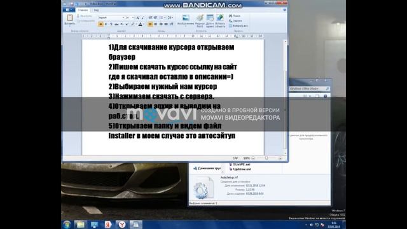Viewport: 407px width, 229px height.
Task: Click Копировать copy in clipboard group
Action: (x=86, y=21)
